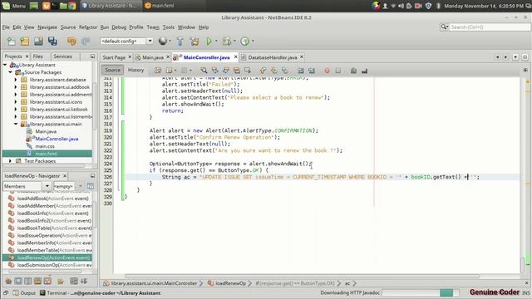Open the Terminal window button
This screenshot has height=299, width=532.
point(100,293)
